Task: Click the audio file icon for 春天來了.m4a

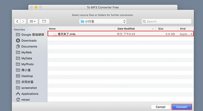Action: [x=55, y=34]
